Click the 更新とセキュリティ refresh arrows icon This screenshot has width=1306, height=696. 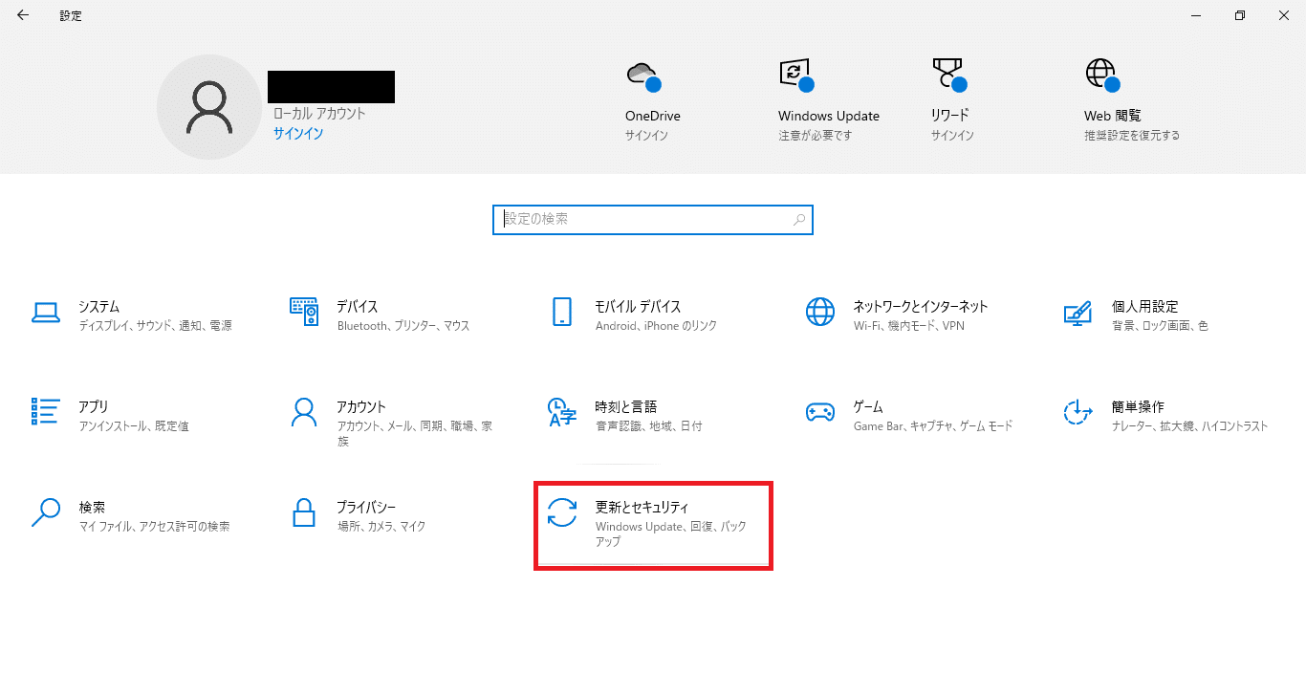point(562,512)
